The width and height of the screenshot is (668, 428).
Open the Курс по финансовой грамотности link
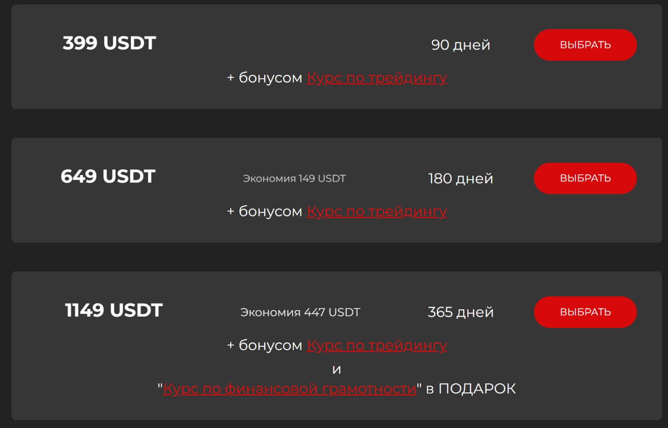[x=289, y=389]
